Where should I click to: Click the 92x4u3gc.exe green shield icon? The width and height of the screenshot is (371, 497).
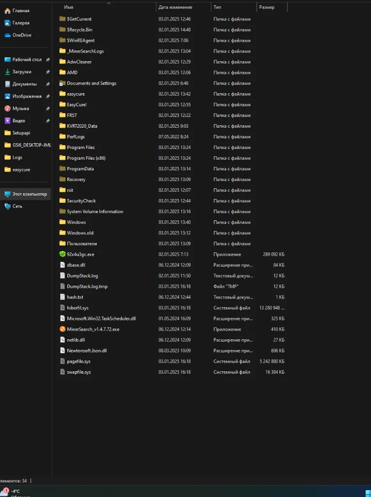pyautogui.click(x=63, y=254)
